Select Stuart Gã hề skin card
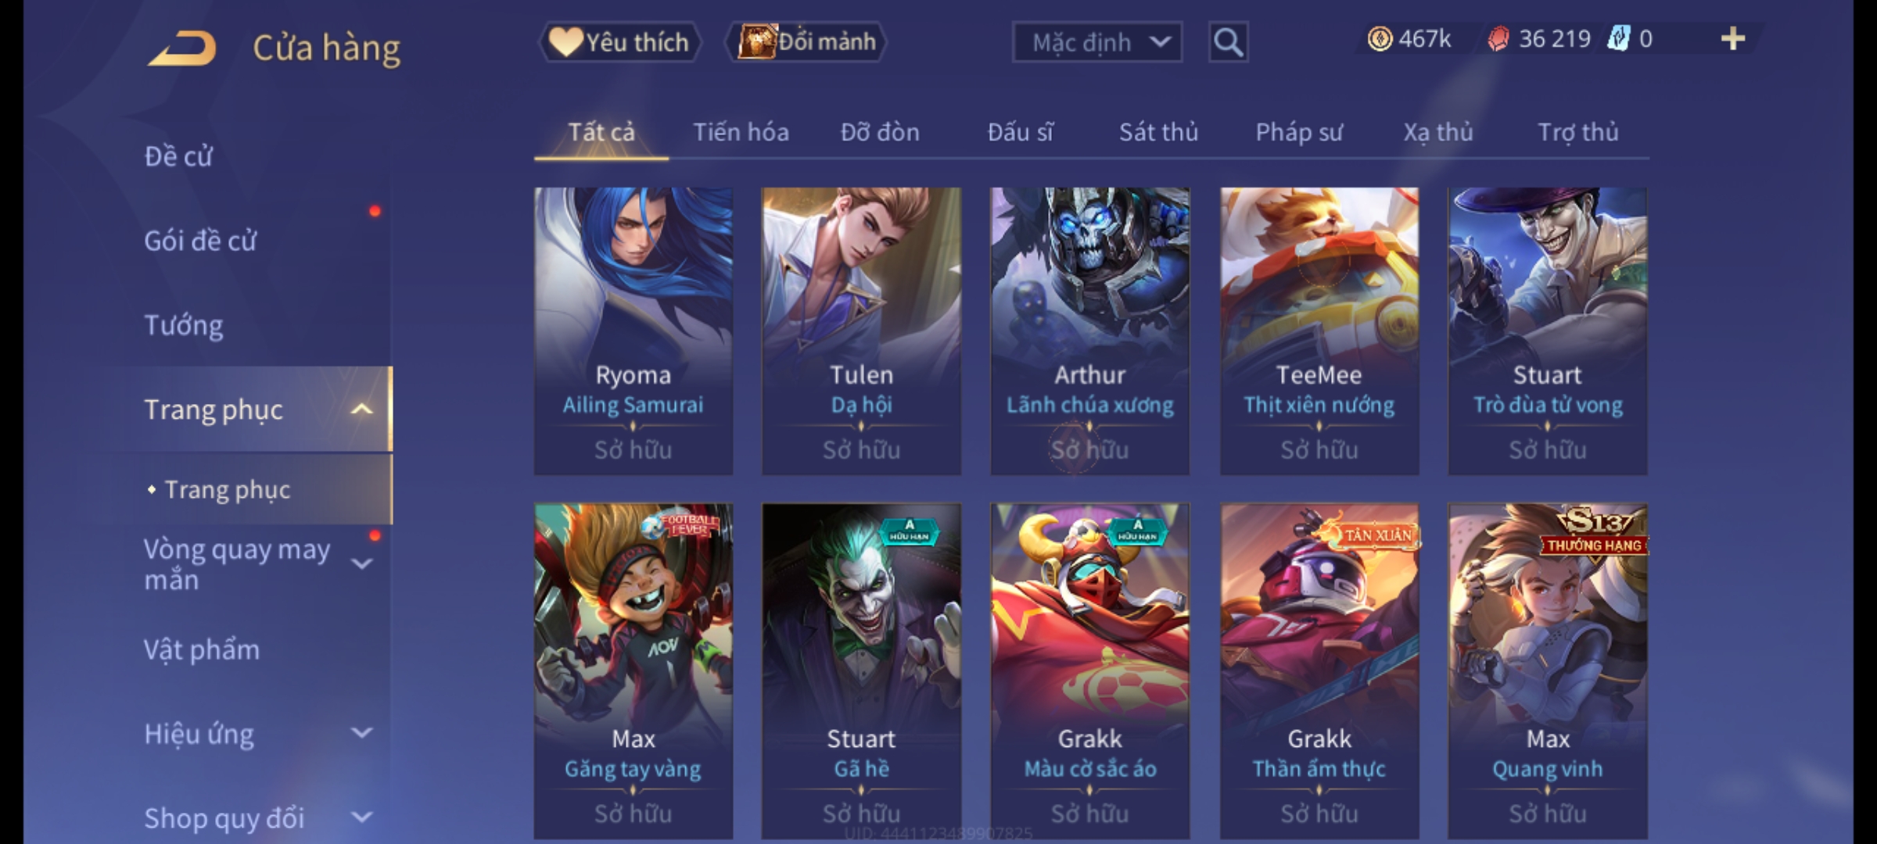 pos(861,671)
